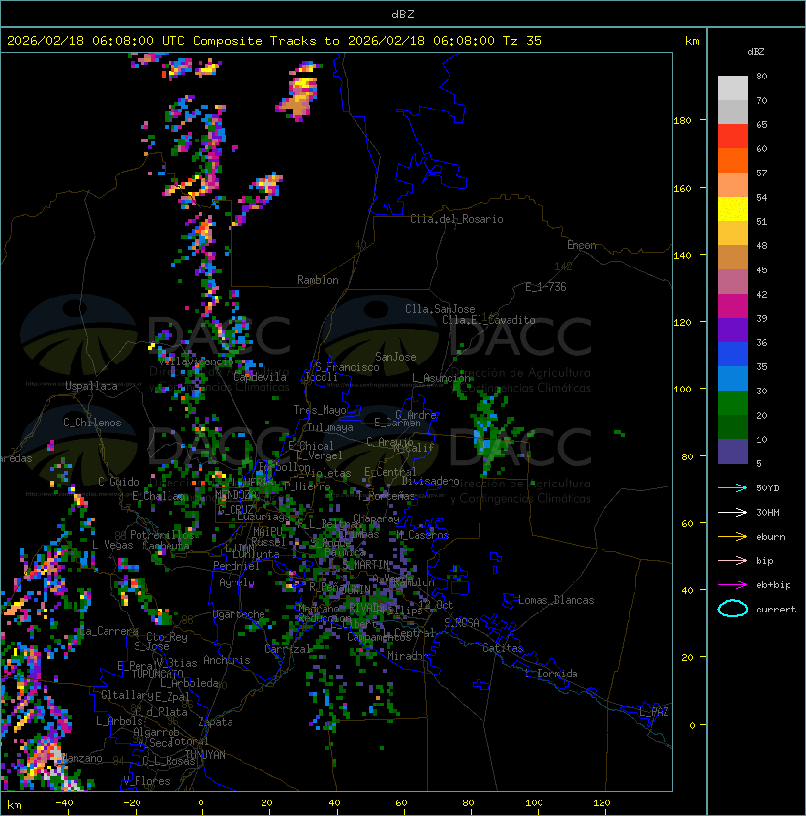Select the dark orange 57–60 dBZ swatch
The width and height of the screenshot is (806, 816).
(x=732, y=160)
